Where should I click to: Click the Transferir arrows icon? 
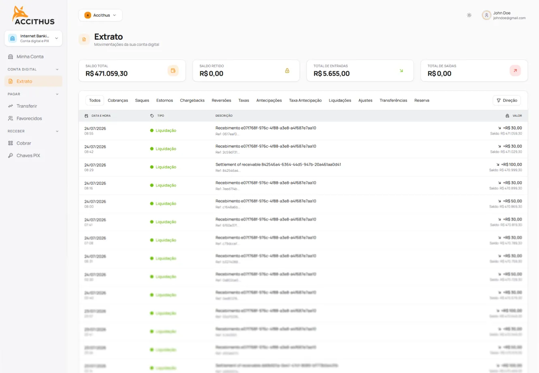pyautogui.click(x=11, y=106)
